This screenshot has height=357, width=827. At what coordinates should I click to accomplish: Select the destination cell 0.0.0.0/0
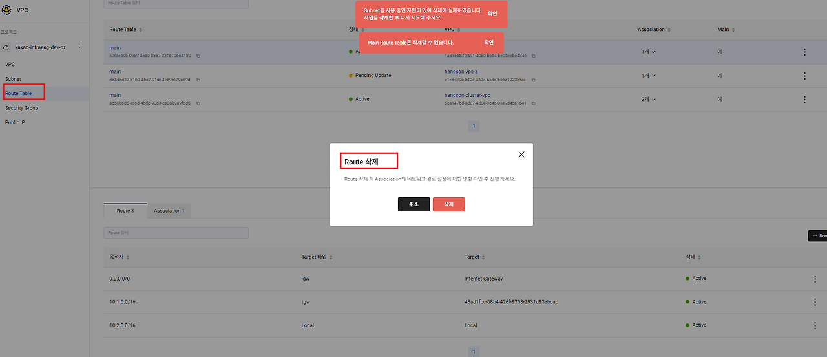120,279
